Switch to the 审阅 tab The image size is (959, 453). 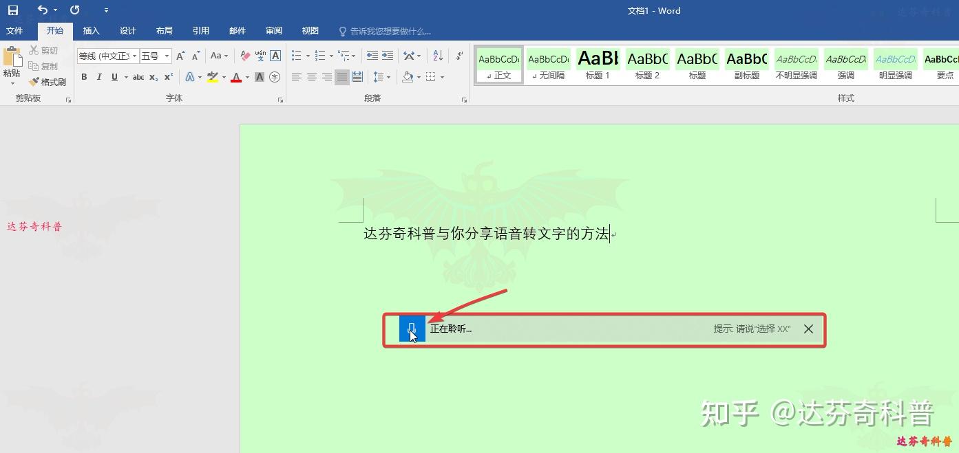click(x=274, y=31)
